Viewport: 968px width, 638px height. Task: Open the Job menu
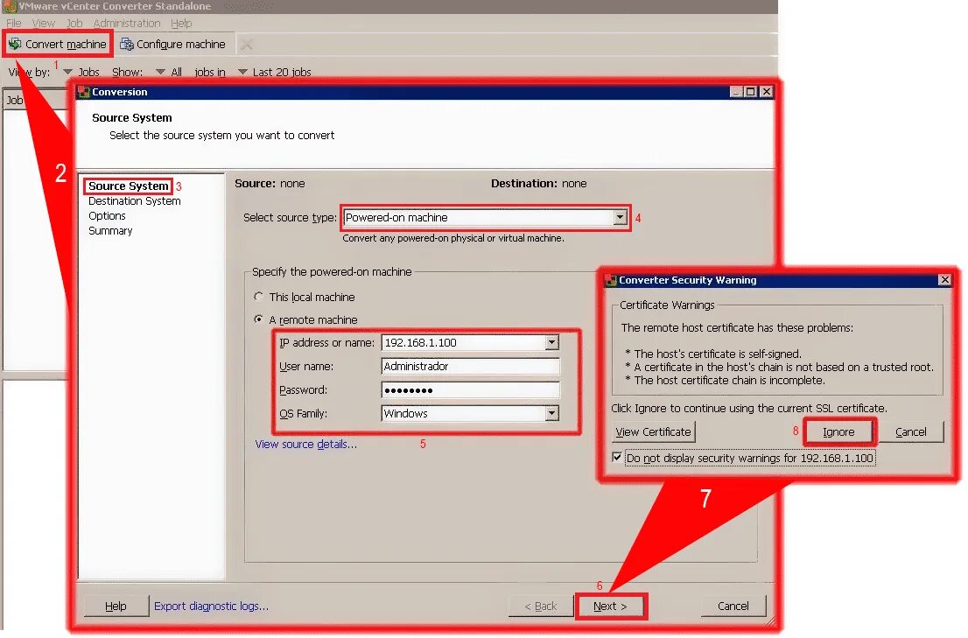click(x=74, y=24)
